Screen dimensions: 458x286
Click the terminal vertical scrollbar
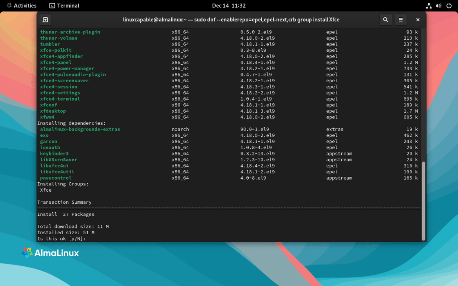pos(424,201)
